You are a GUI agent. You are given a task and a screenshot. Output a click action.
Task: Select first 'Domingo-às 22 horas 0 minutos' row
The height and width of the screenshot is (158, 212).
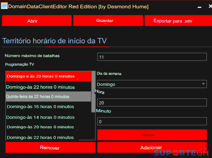48,87
